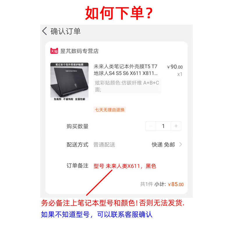The width and height of the screenshot is (233, 233).
Task: Increase the quantity with the plus button
Action: point(176,126)
